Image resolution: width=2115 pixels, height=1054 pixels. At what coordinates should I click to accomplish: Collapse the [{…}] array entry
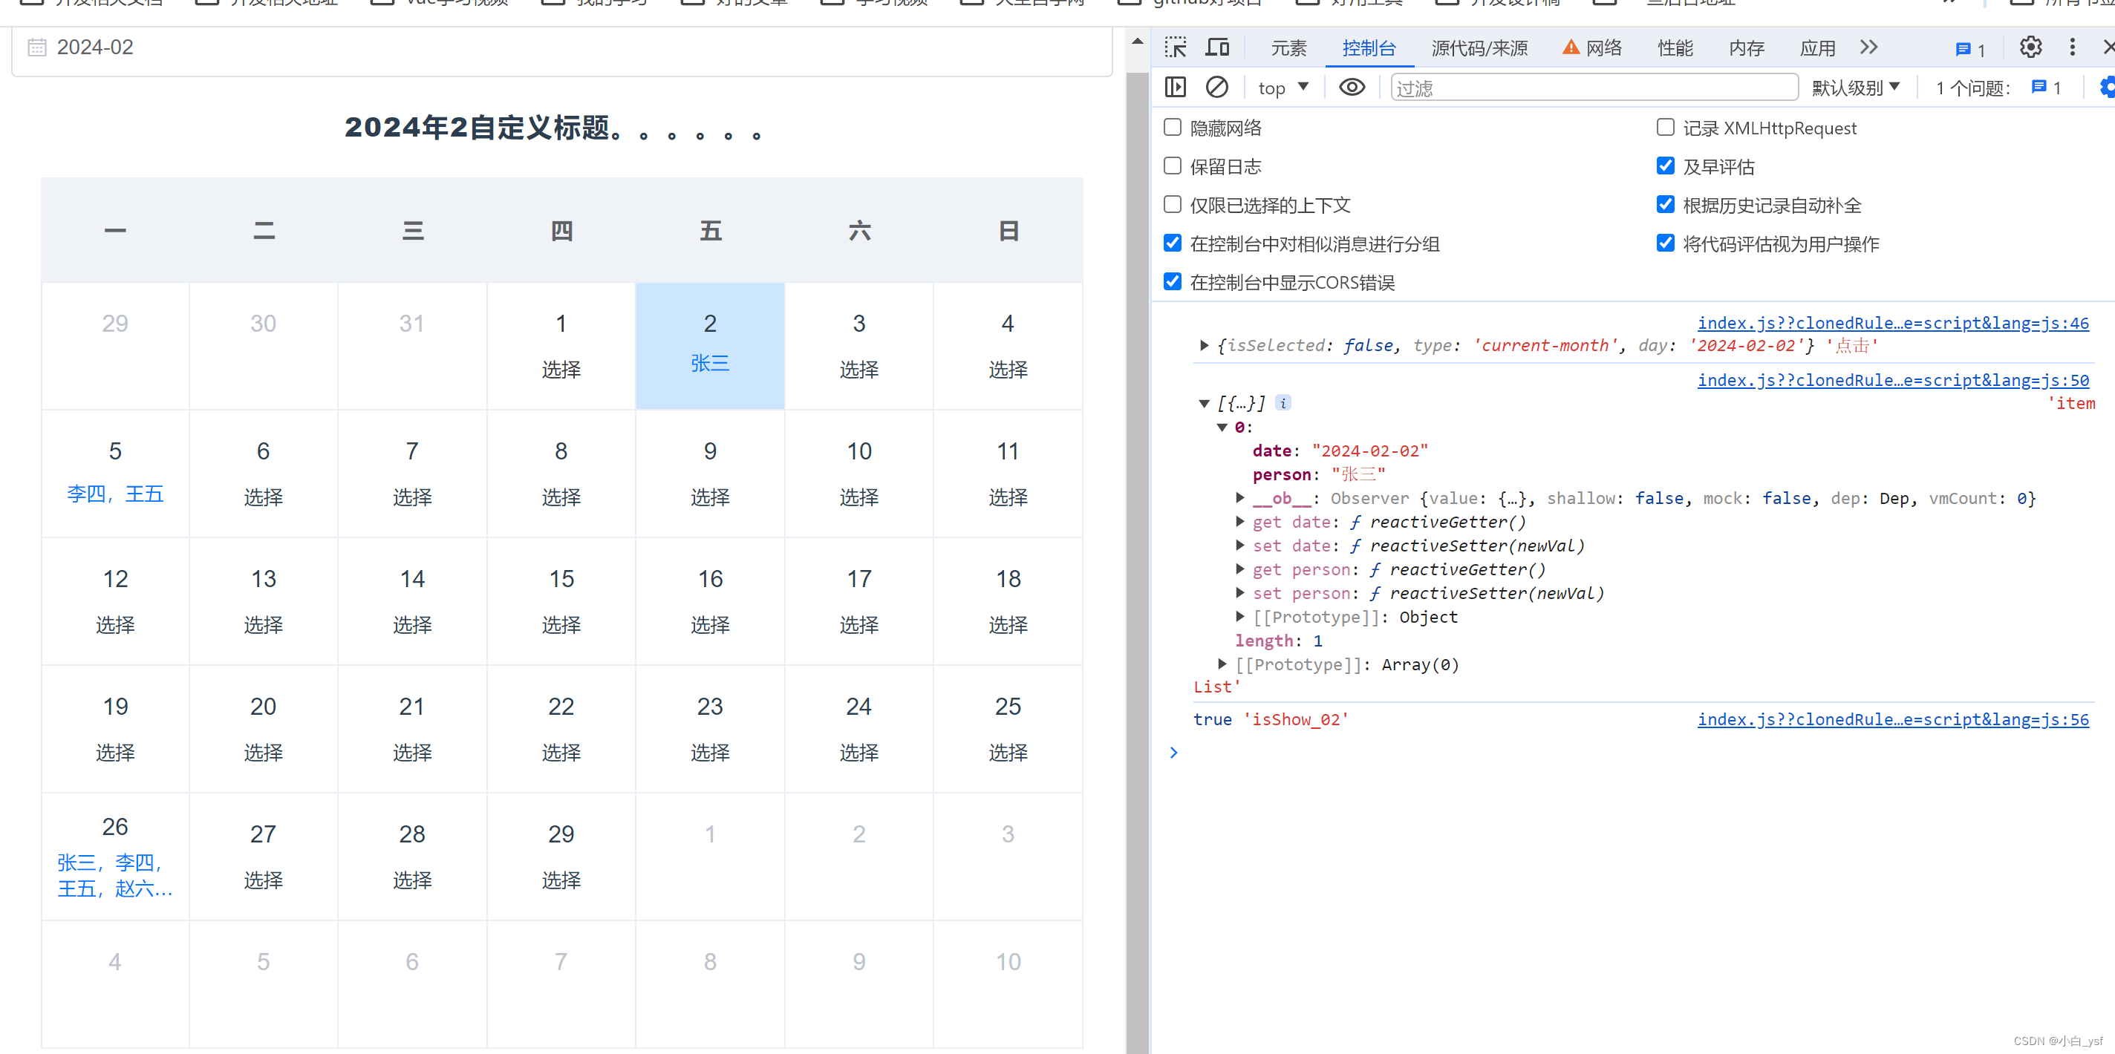tap(1204, 403)
